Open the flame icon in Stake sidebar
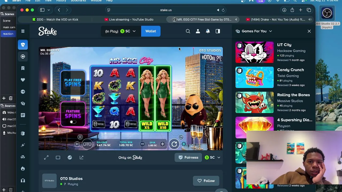 click(x=23, y=169)
